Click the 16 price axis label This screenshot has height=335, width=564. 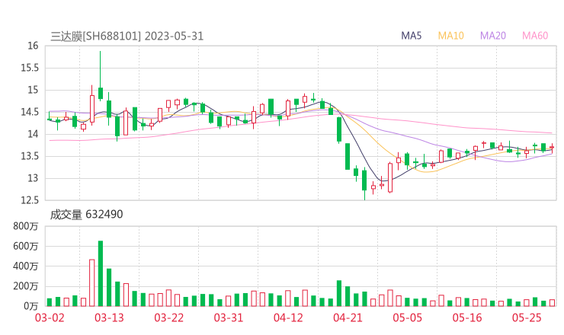pos(33,46)
